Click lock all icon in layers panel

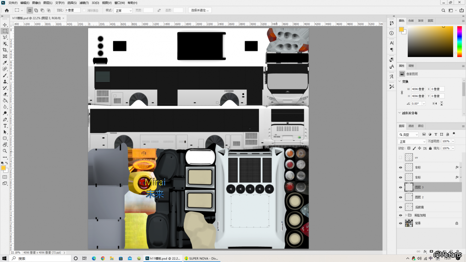point(430,148)
